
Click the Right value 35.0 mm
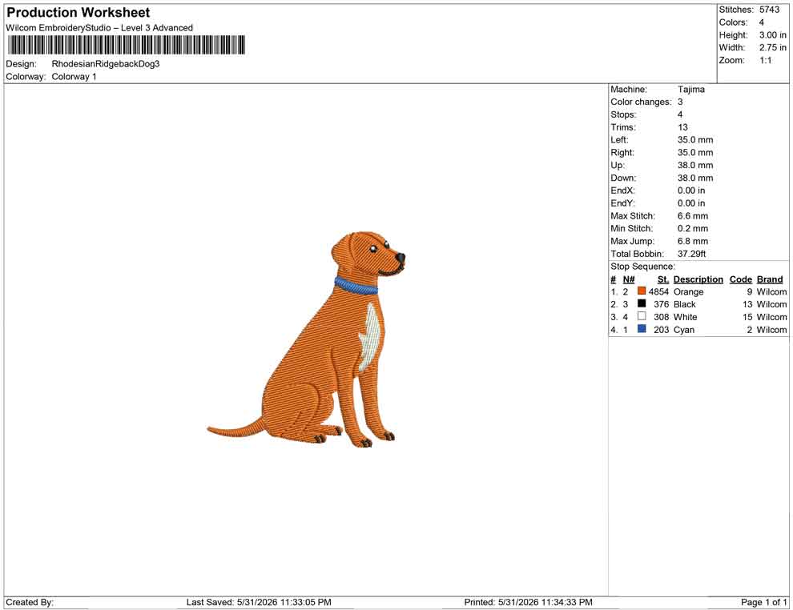695,153
